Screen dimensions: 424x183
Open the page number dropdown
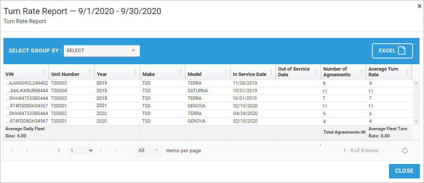pos(82,151)
